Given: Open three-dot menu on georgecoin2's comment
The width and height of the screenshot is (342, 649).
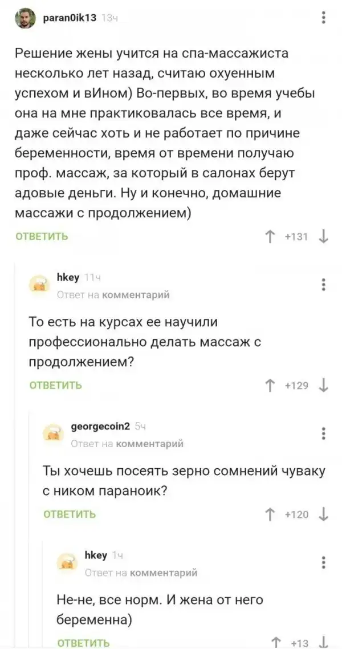Looking at the screenshot, I should pos(324,433).
